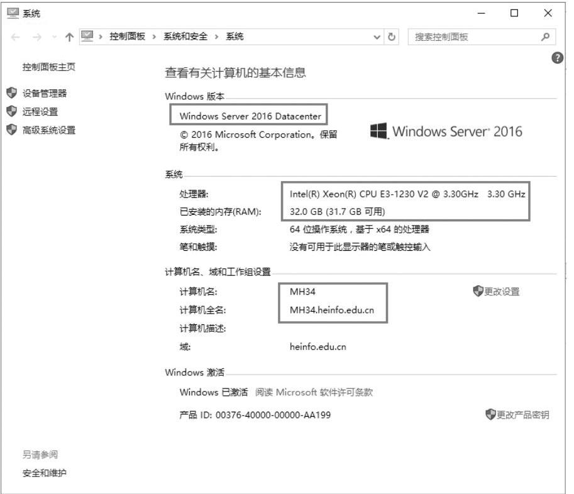The height and width of the screenshot is (494, 574).
Task: Click the shield icon beside 设备管理器
Action: (x=12, y=93)
